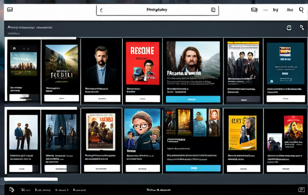Open the featured long-haired man image
The height and width of the screenshot is (195, 308).
click(x=193, y=60)
